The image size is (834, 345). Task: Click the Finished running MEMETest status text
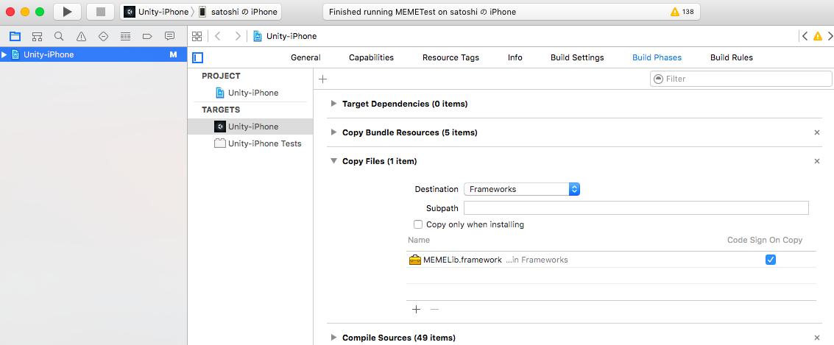pyautogui.click(x=423, y=12)
